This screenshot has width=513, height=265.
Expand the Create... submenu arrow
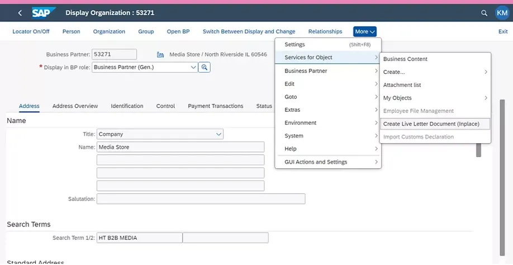pyautogui.click(x=485, y=72)
